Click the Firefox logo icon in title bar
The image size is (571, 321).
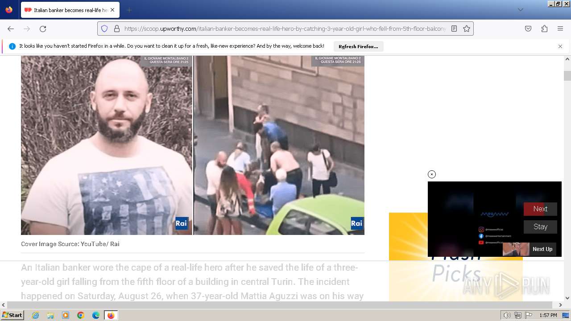pos(9,10)
